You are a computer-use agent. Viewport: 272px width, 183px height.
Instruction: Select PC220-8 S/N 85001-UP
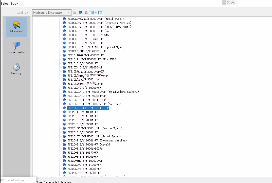coord(83,157)
